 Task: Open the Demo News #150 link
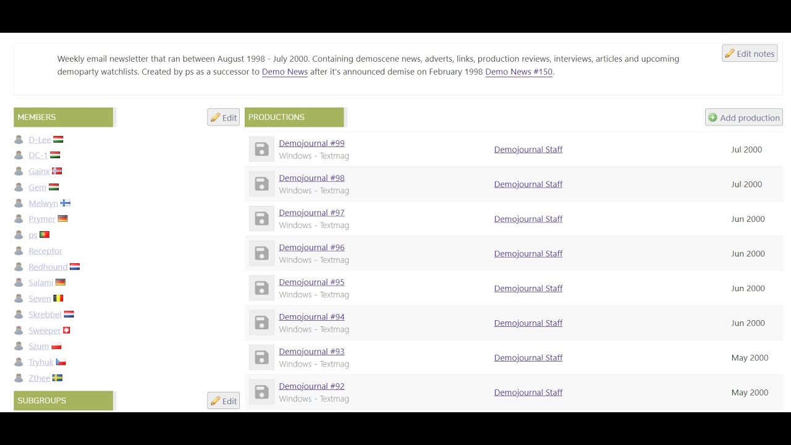click(519, 72)
